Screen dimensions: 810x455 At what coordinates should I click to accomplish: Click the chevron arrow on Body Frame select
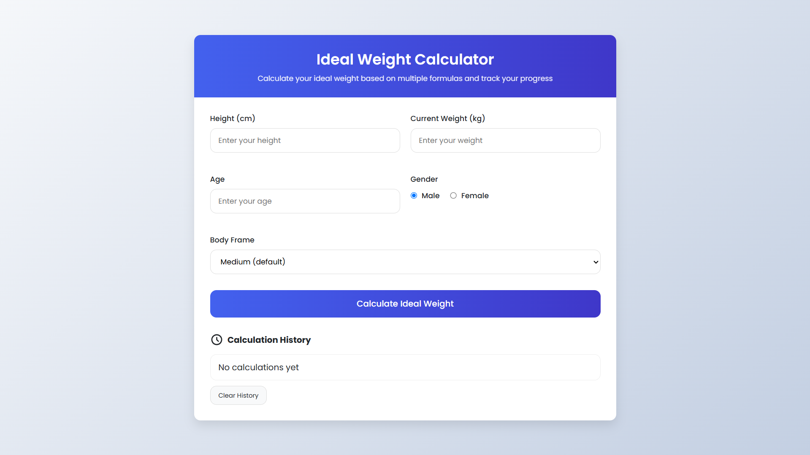point(596,262)
